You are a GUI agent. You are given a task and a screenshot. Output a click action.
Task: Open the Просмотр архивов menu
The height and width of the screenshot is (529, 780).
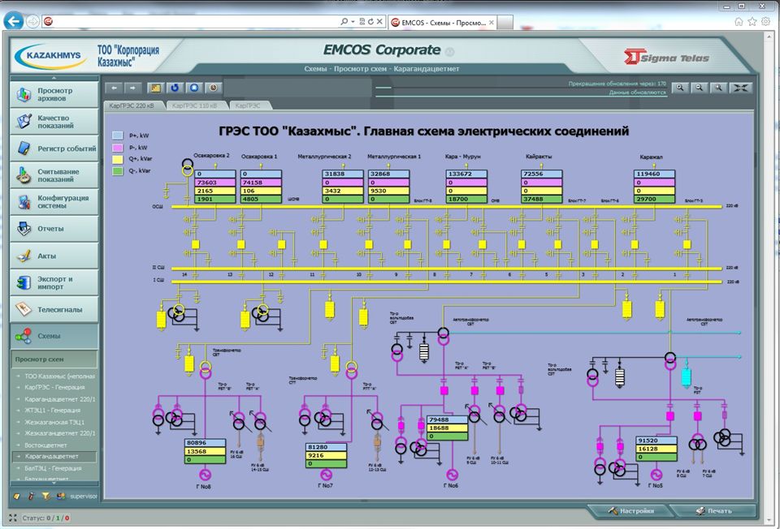(54, 94)
